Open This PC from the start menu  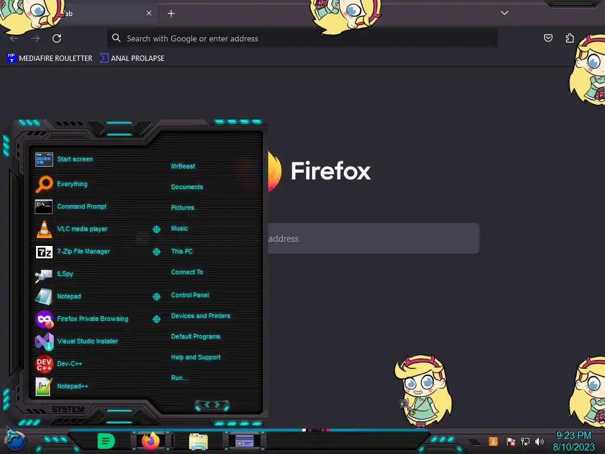(x=182, y=251)
